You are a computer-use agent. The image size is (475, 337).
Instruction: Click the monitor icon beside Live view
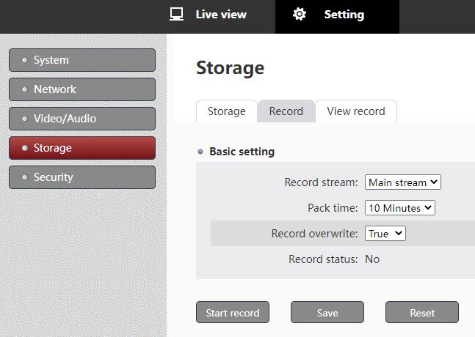pyautogui.click(x=176, y=14)
